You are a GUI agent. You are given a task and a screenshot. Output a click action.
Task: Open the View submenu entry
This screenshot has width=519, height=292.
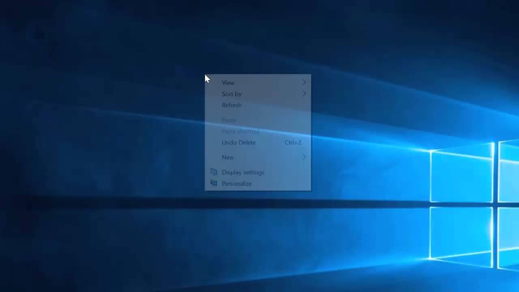258,82
